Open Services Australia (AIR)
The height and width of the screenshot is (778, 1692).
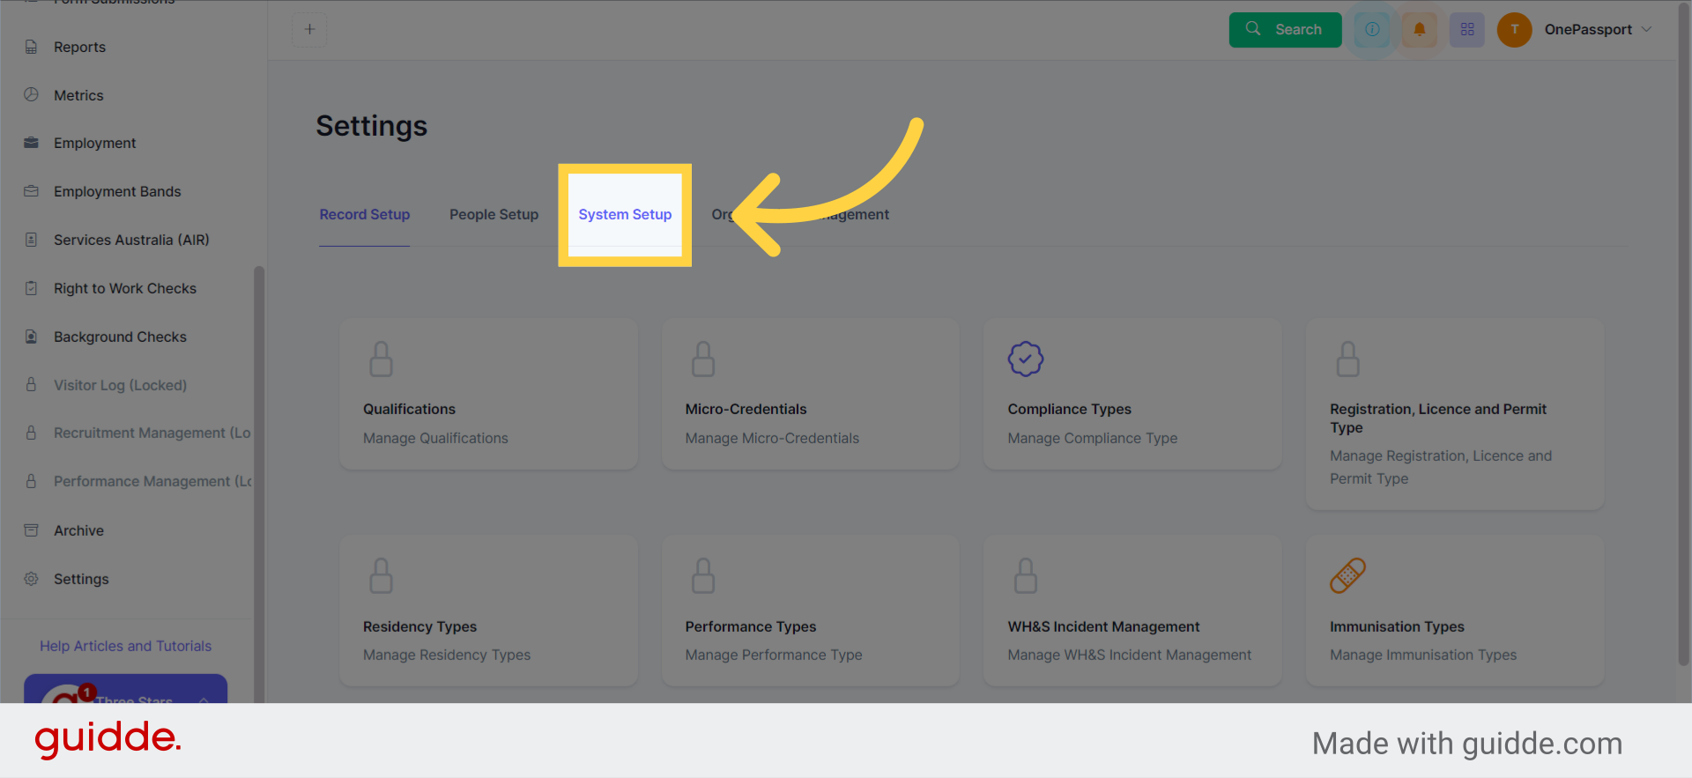(x=131, y=240)
